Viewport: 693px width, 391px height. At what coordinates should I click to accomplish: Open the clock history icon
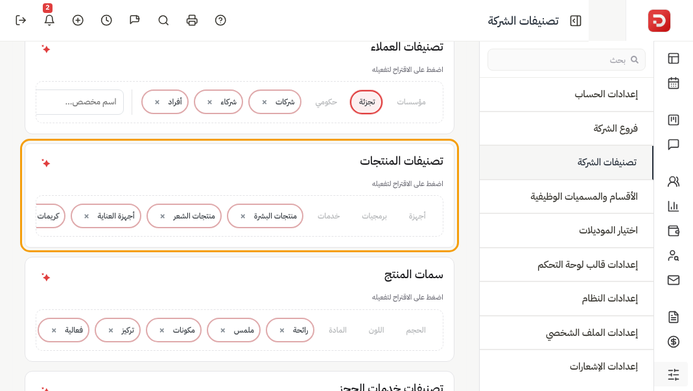[106, 20]
